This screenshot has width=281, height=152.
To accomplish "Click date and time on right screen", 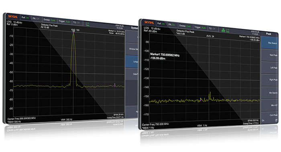I will point(255,33).
